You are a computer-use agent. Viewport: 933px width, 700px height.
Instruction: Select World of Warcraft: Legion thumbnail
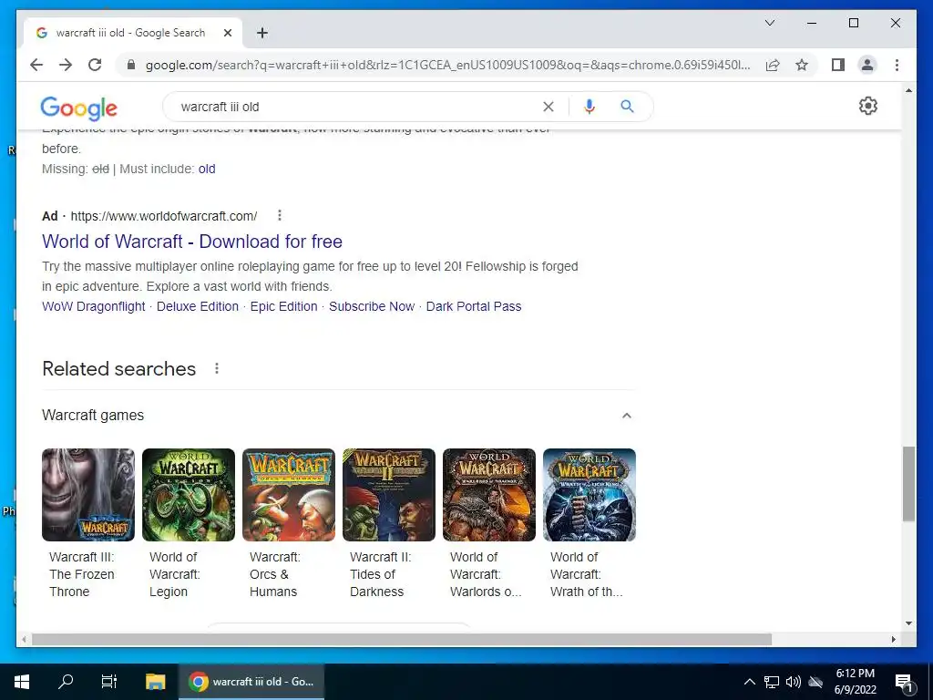point(189,495)
